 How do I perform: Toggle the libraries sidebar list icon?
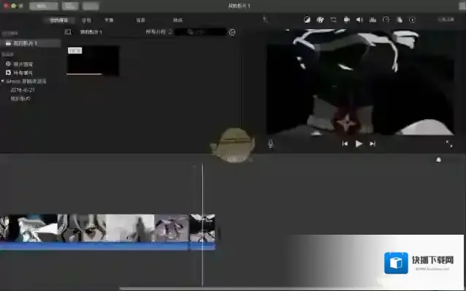68,32
